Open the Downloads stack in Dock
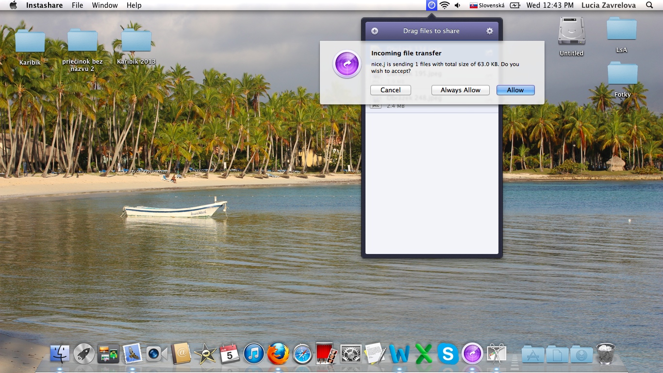This screenshot has width=663, height=373. click(x=581, y=354)
